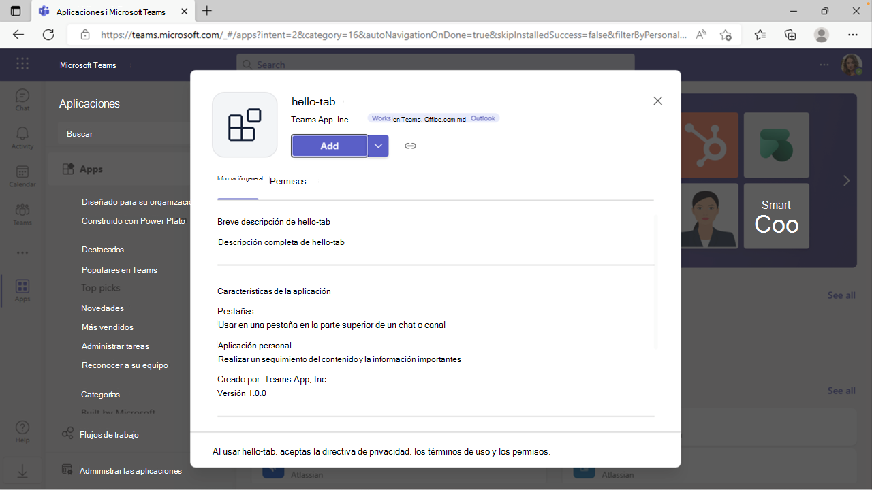This screenshot has width=872, height=490.
Task: Click the hello-tab app logo
Action: (245, 125)
